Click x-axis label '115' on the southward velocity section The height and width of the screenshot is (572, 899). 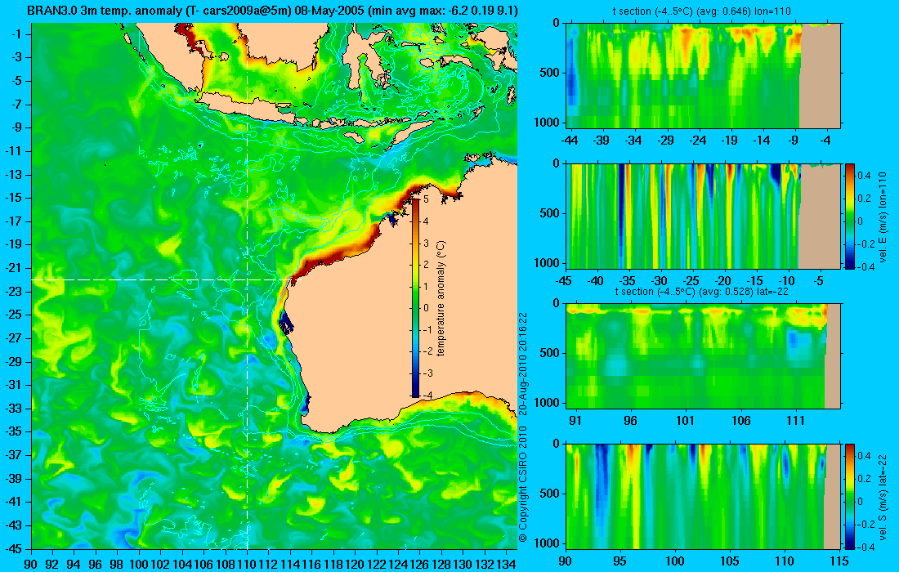pos(839,561)
